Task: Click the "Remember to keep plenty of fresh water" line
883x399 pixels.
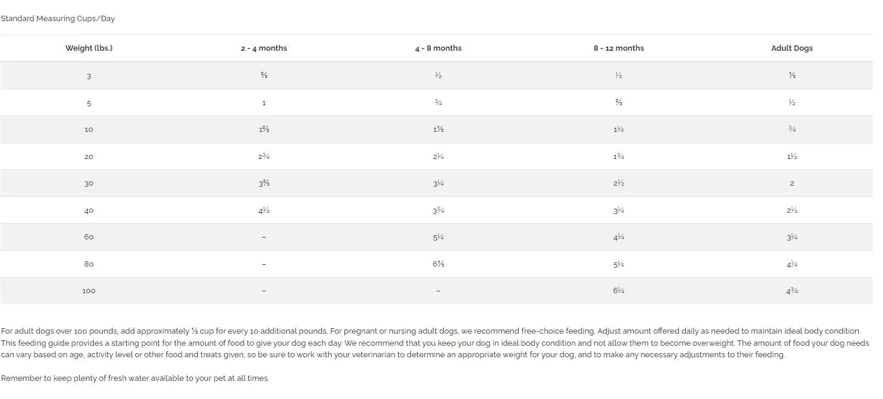Action: pyautogui.click(x=135, y=378)
